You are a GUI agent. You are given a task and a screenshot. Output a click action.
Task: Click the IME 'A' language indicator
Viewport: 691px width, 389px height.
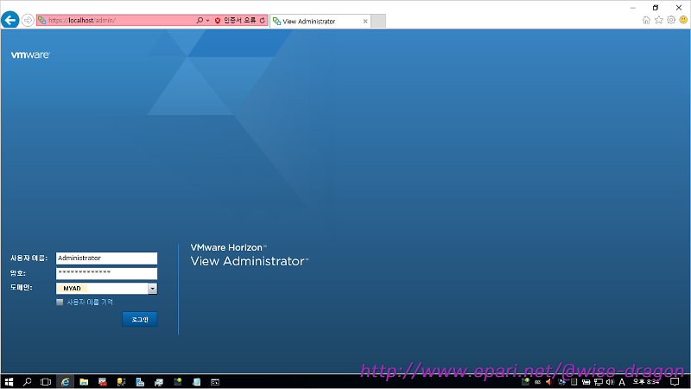[x=622, y=382]
